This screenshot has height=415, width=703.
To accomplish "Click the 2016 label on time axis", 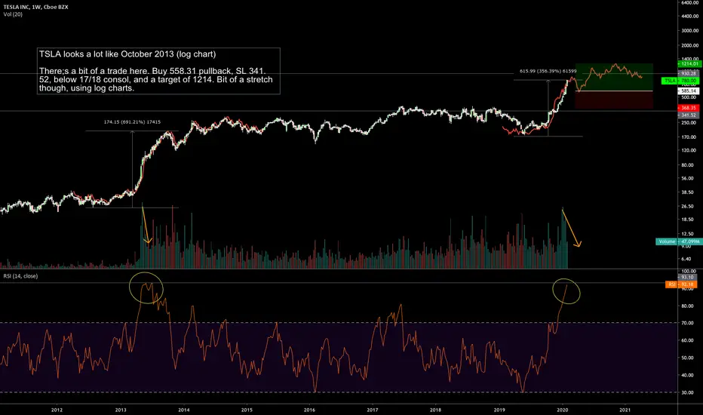I will coord(309,410).
